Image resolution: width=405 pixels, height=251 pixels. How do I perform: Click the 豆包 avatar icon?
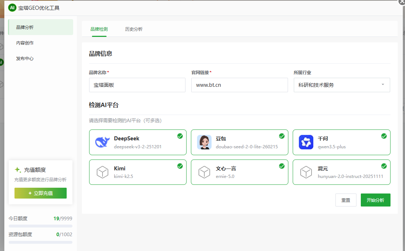(x=204, y=142)
